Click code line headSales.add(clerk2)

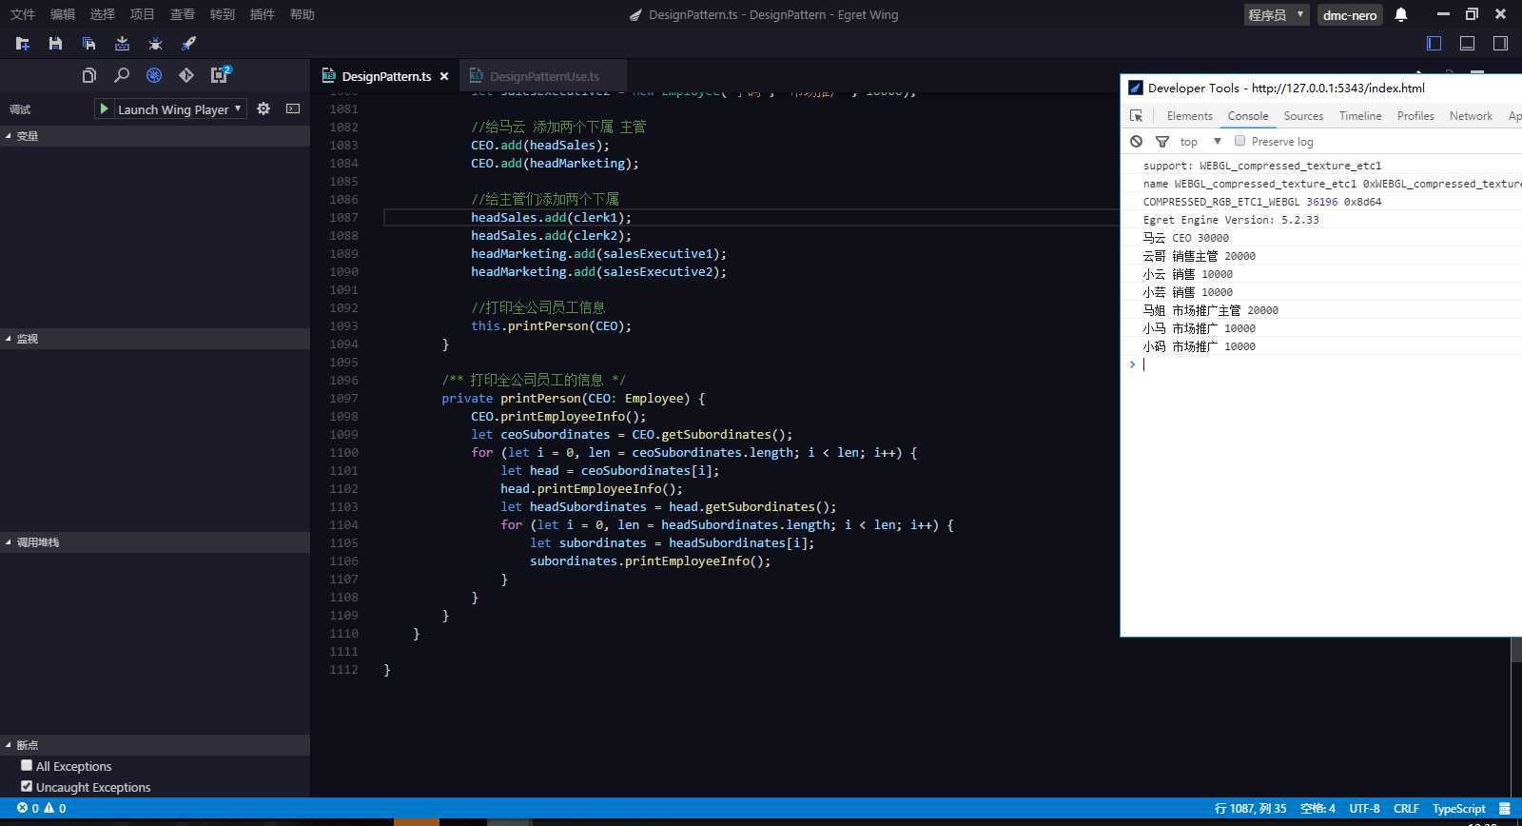pos(551,235)
